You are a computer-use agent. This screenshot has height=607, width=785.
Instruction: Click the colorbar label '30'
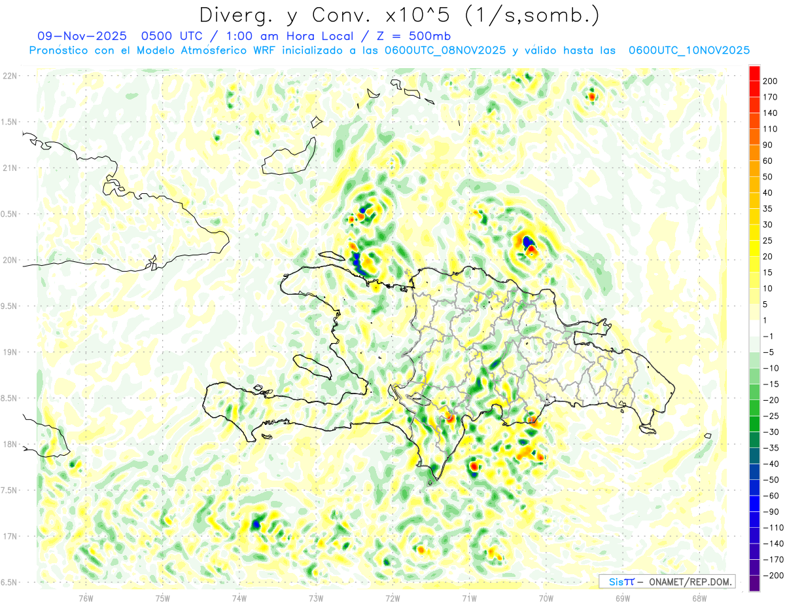click(x=767, y=225)
